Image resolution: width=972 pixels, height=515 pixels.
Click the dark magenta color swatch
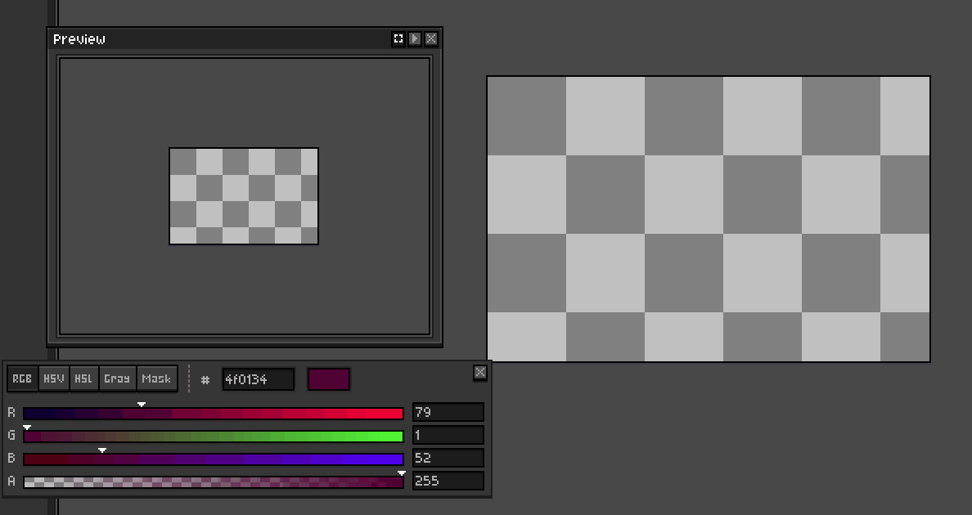click(329, 379)
